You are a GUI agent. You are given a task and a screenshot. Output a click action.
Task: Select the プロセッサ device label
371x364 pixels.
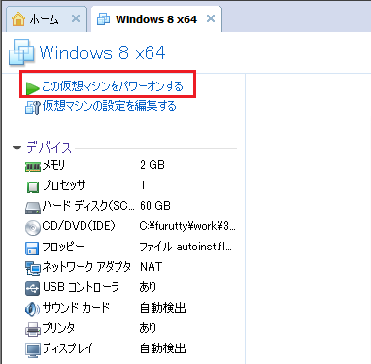pos(64,185)
